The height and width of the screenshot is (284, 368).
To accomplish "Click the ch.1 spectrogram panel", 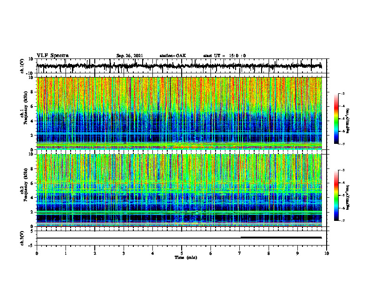I will pos(179,113).
